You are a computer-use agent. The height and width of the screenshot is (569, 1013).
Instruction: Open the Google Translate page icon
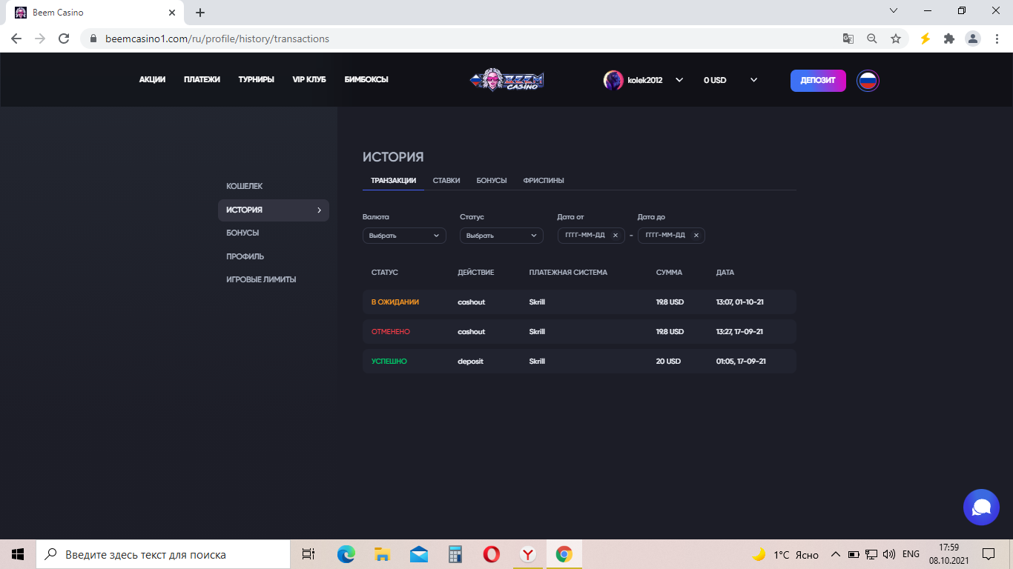coord(848,39)
